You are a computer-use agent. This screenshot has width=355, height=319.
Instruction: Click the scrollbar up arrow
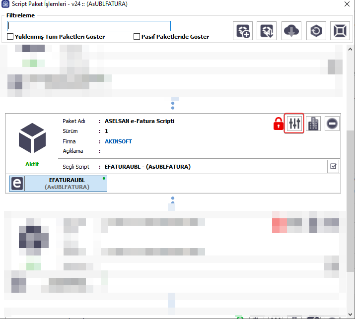pos(350,50)
